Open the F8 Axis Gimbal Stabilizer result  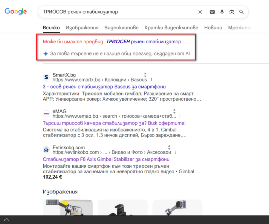pyautogui.click(x=106, y=159)
